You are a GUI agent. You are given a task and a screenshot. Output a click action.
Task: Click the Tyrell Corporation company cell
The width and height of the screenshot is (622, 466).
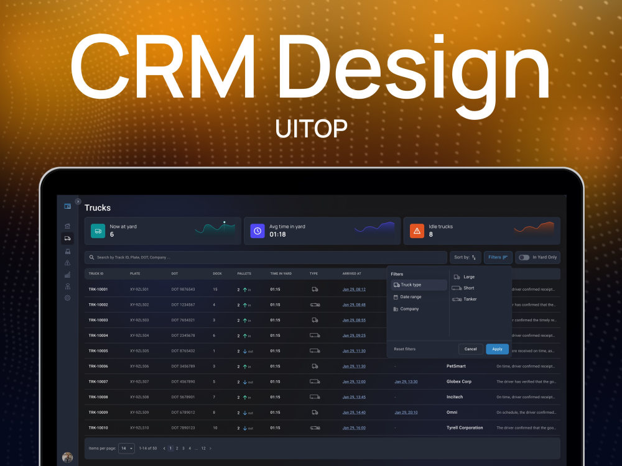tap(465, 428)
